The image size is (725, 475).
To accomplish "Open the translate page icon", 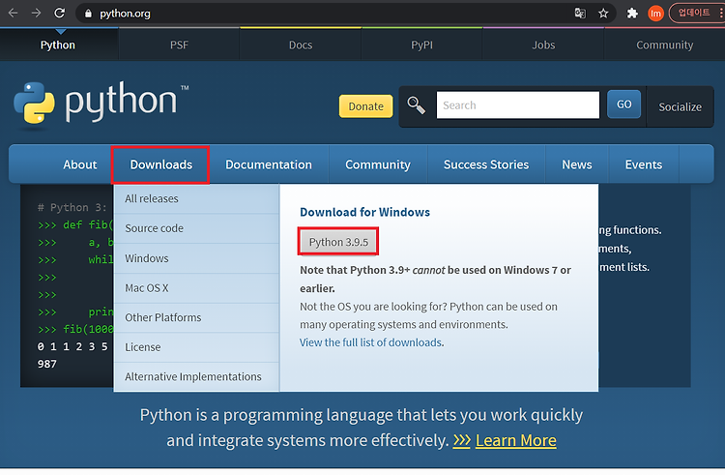I will click(580, 14).
